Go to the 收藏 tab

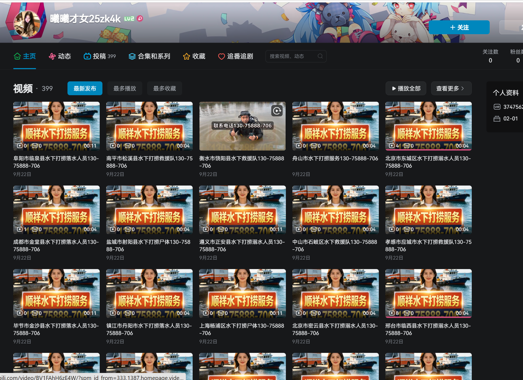click(x=194, y=56)
